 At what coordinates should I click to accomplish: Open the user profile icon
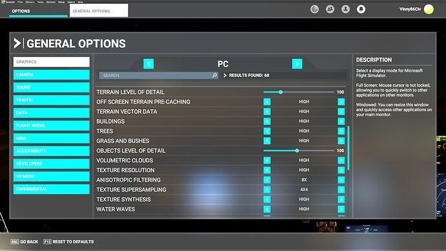pos(346,10)
